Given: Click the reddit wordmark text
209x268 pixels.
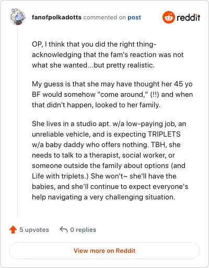Looking at the screenshot, I should [x=188, y=17].
